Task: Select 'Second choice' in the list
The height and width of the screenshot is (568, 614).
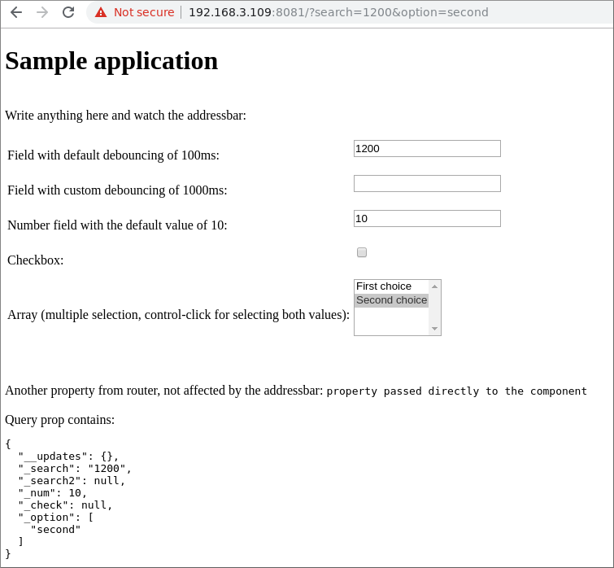Action: (392, 300)
